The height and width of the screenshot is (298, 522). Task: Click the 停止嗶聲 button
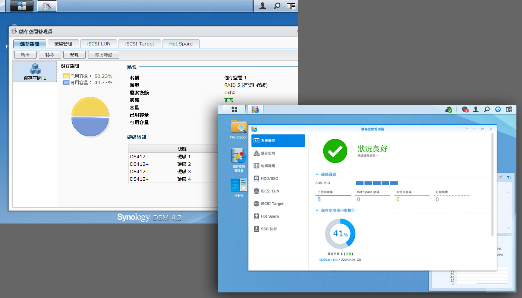click(103, 55)
